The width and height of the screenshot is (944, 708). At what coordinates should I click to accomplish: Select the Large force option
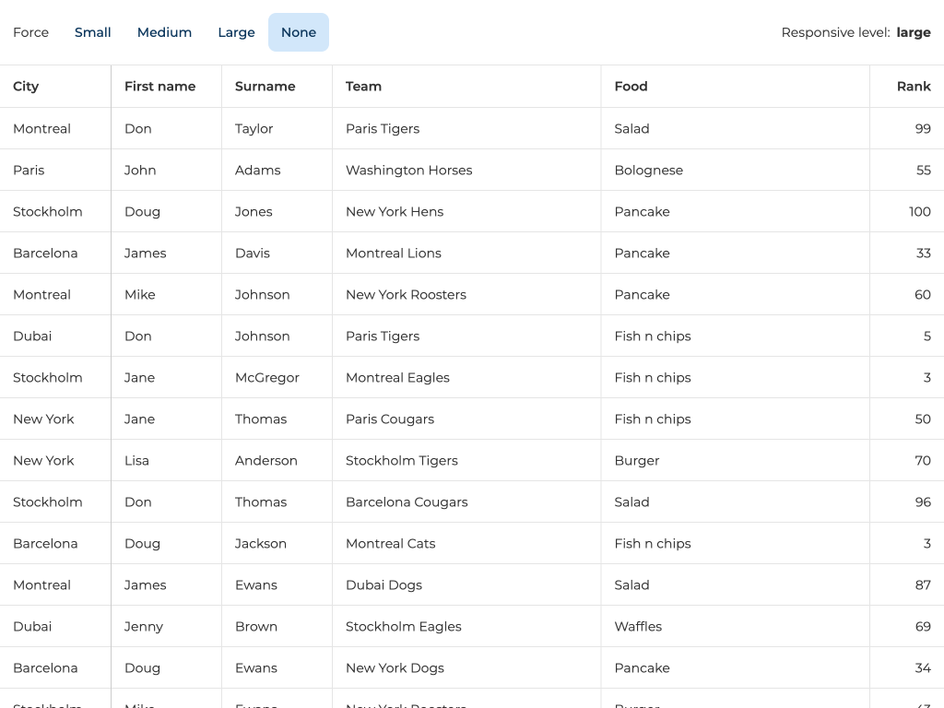(x=236, y=32)
